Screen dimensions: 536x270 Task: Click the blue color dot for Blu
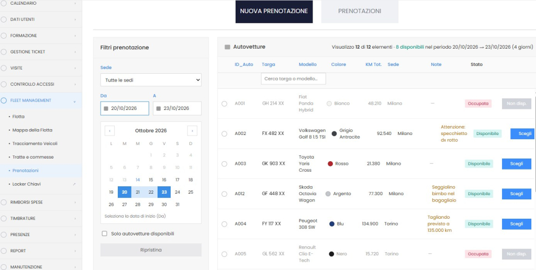click(x=331, y=224)
